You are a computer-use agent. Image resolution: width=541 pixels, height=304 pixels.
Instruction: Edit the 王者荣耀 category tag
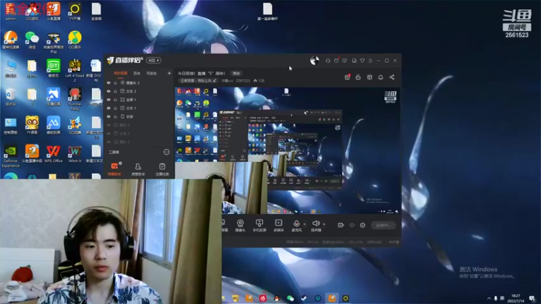pos(198,80)
